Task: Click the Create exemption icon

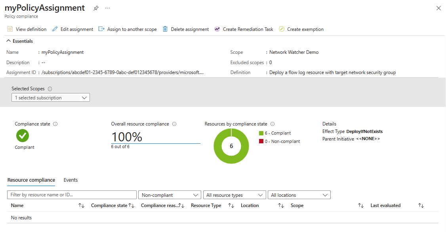Action: (x=282, y=29)
